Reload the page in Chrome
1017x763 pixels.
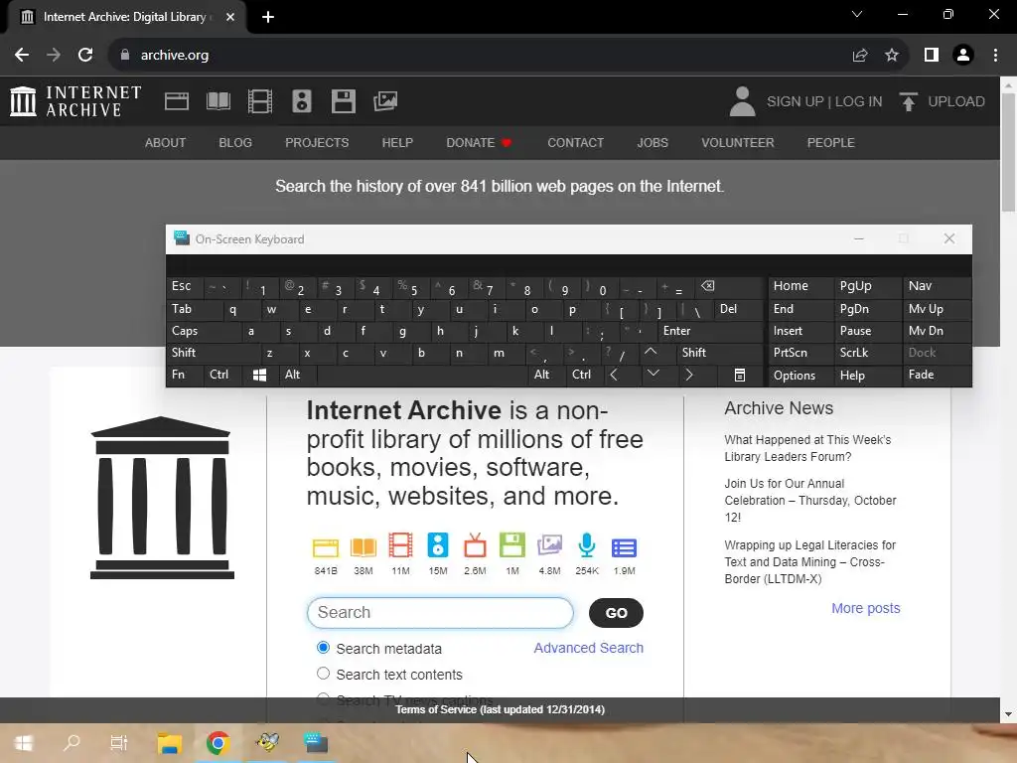[85, 56]
